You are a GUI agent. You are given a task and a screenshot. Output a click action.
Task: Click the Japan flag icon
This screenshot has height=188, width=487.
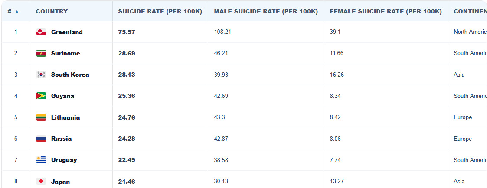click(41, 181)
